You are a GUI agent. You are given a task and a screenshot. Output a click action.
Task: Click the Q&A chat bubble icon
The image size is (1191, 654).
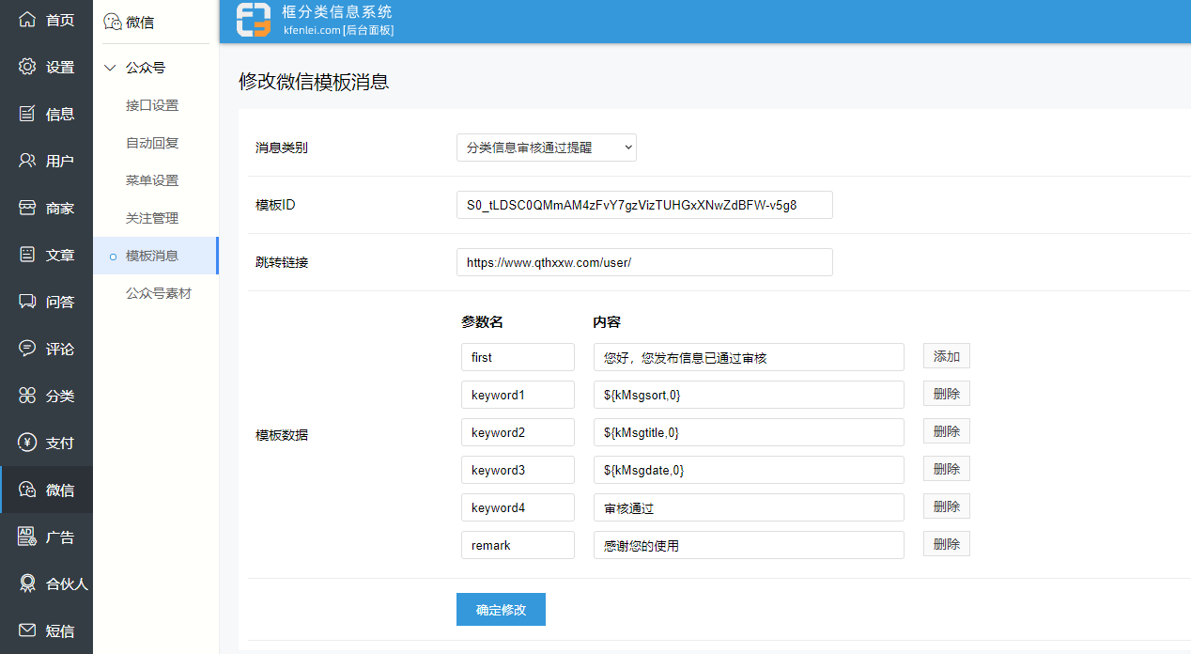click(x=27, y=302)
